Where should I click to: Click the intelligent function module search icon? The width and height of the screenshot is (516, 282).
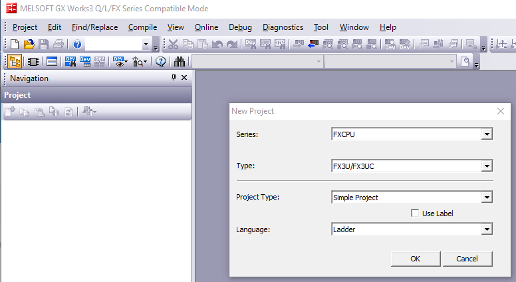137,62
